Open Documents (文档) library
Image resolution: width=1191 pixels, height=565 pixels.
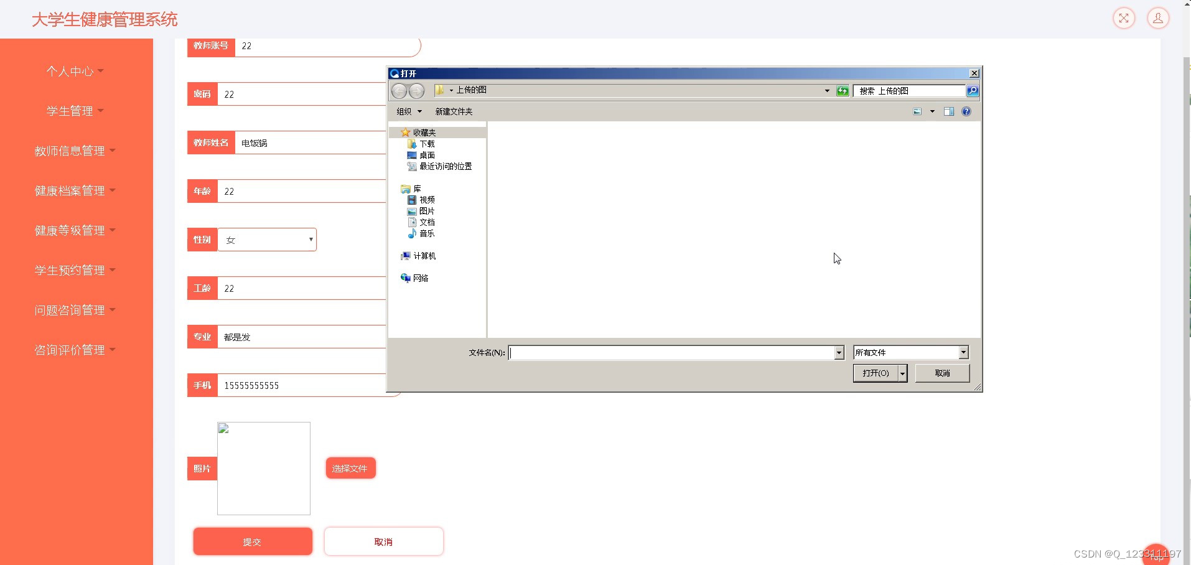[421, 222]
